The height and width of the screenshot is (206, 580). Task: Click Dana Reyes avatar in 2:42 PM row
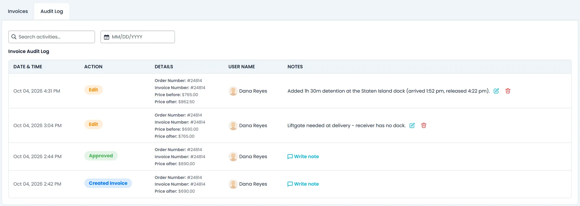coord(233,184)
